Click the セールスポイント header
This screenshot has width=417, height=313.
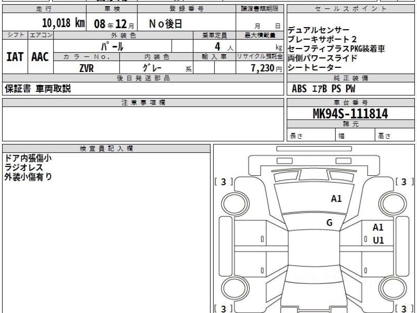click(x=351, y=9)
